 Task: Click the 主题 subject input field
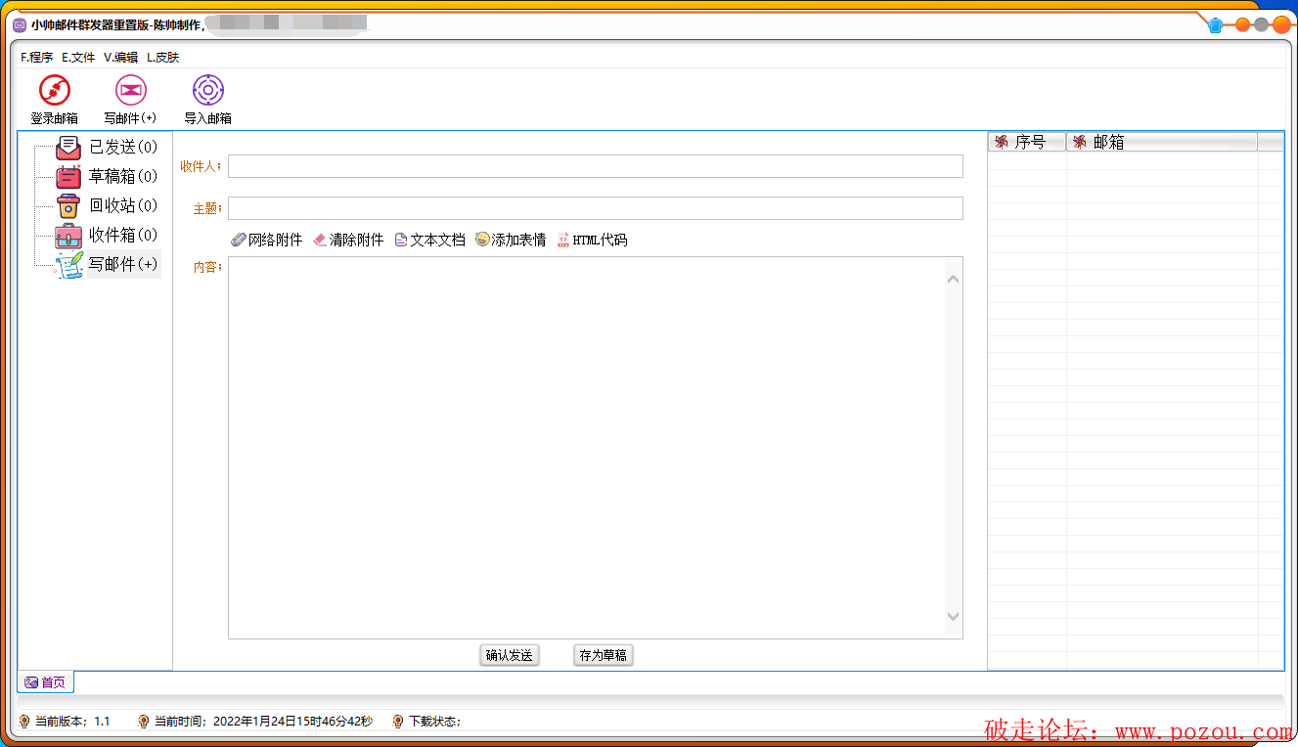pyautogui.click(x=595, y=208)
